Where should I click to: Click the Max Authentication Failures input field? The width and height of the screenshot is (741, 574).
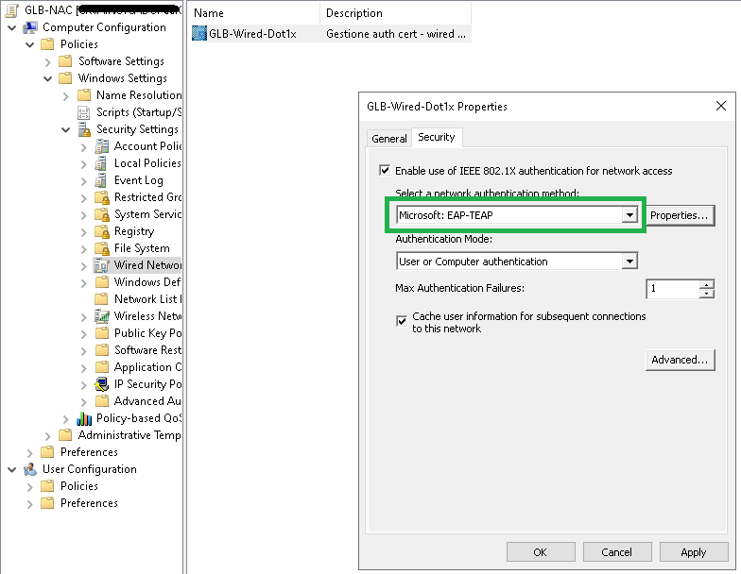(x=673, y=289)
